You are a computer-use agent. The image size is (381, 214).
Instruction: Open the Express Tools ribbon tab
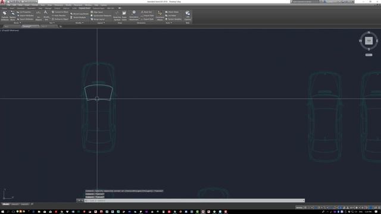[85, 8]
